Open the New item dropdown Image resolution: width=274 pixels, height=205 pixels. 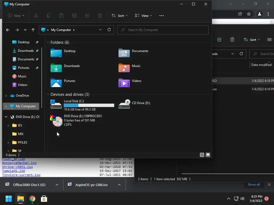(x=16, y=15)
